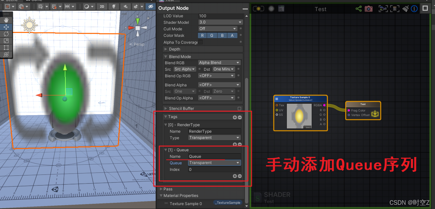
Task: Clean unused nodes broom icon
Action: [406, 9]
